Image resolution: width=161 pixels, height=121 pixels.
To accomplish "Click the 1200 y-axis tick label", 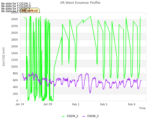I will click(15, 60).
